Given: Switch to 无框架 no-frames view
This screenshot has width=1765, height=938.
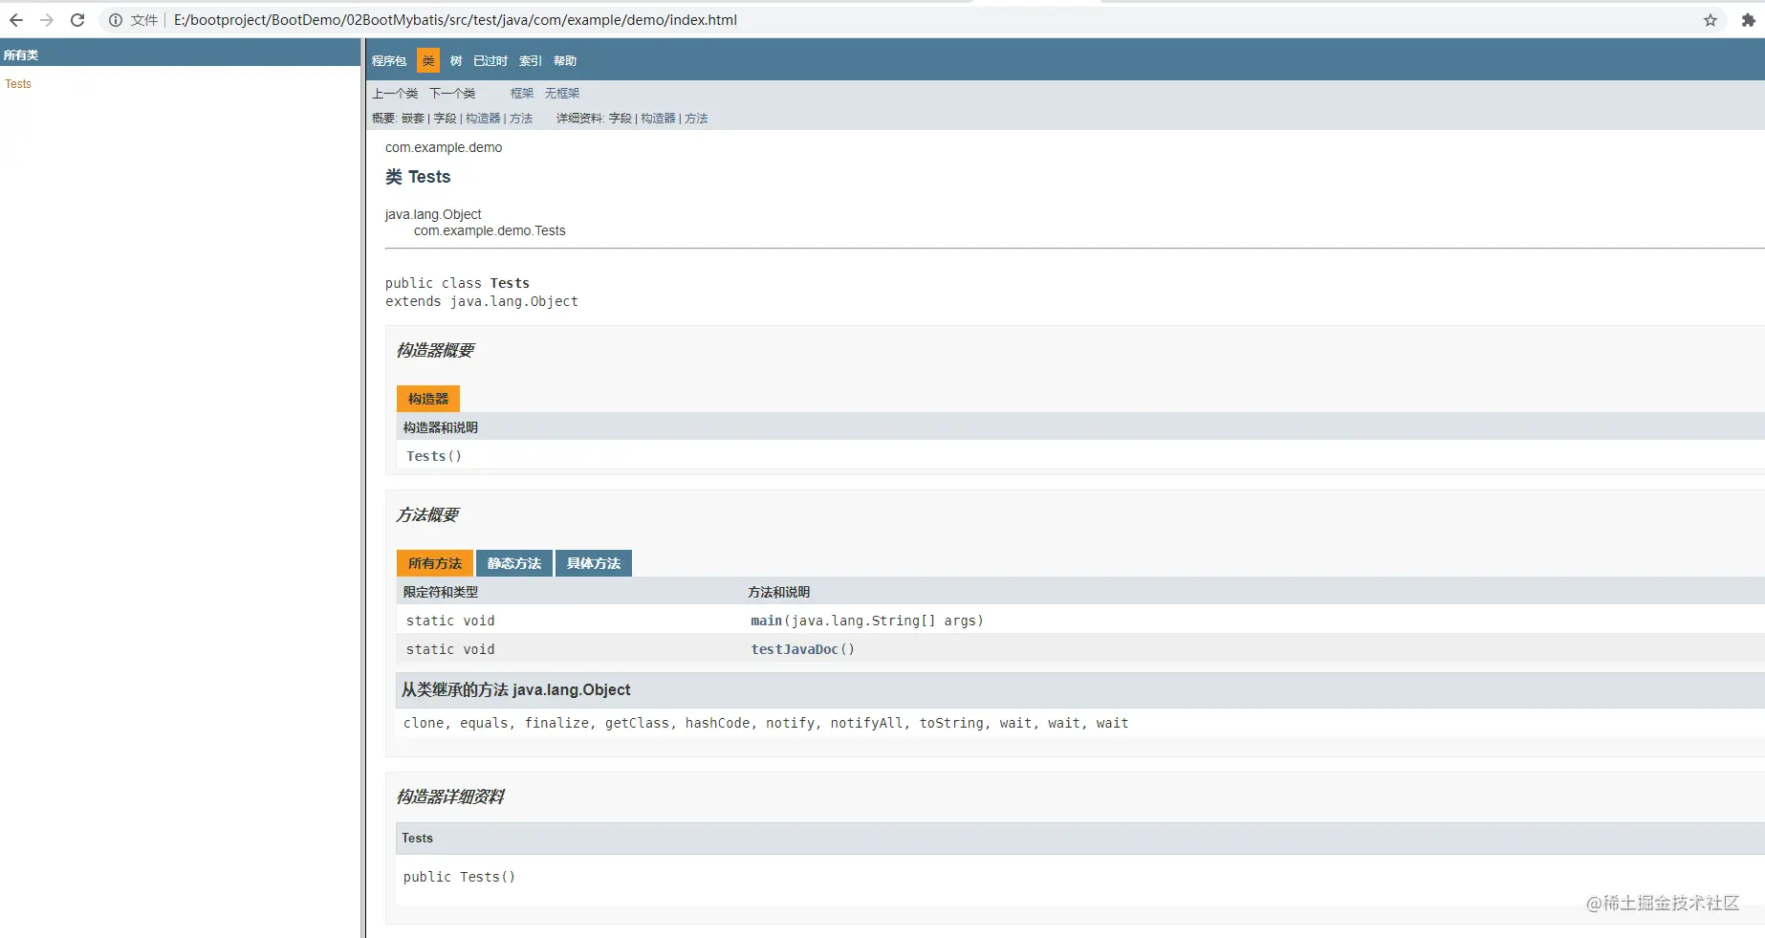Looking at the screenshot, I should 562,94.
